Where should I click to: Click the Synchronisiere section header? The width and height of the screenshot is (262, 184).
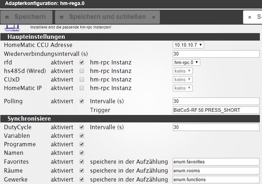[130, 119]
